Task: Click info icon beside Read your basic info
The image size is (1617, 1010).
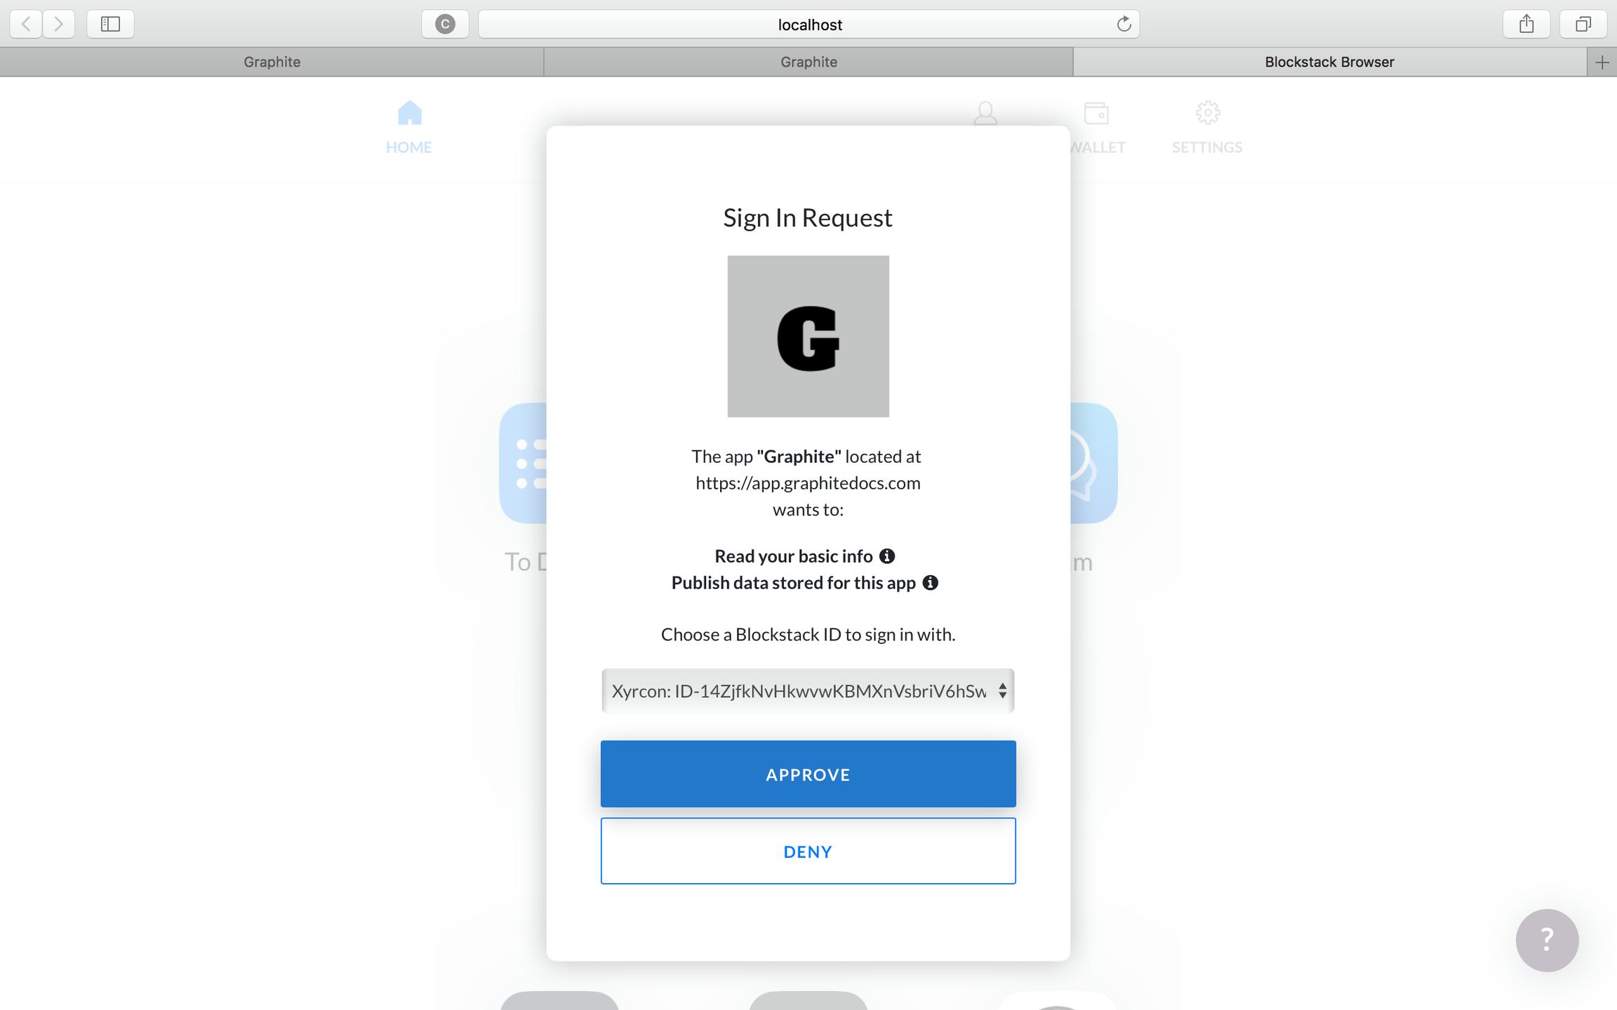Action: pos(887,556)
